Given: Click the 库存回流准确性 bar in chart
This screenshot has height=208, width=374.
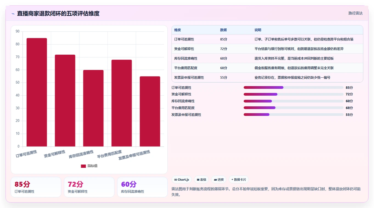Looking at the screenshot, I should pyautogui.click(x=93, y=108).
